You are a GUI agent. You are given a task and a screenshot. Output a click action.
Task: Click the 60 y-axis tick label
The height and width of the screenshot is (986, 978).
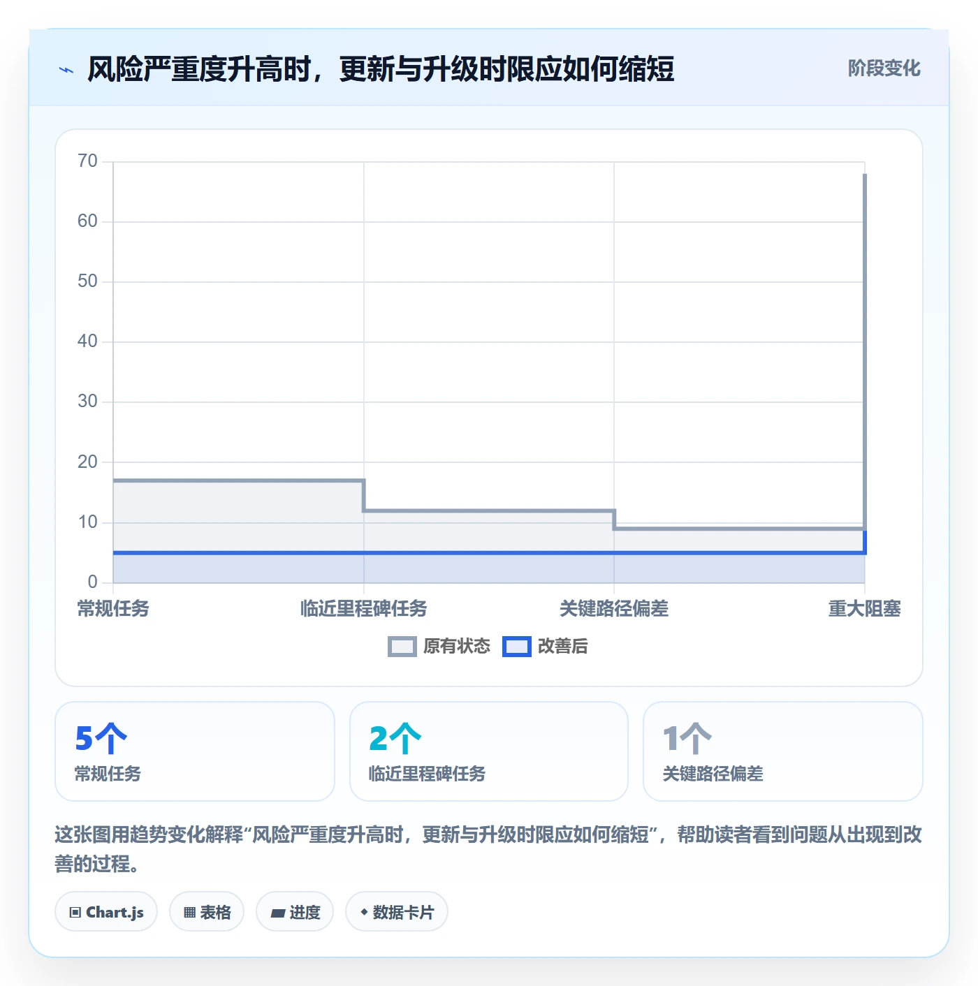pos(87,221)
